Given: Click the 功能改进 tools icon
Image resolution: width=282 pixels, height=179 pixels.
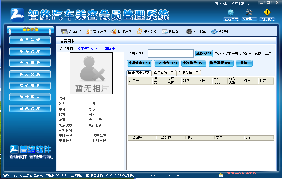Looking at the screenshot, I should [249, 13].
